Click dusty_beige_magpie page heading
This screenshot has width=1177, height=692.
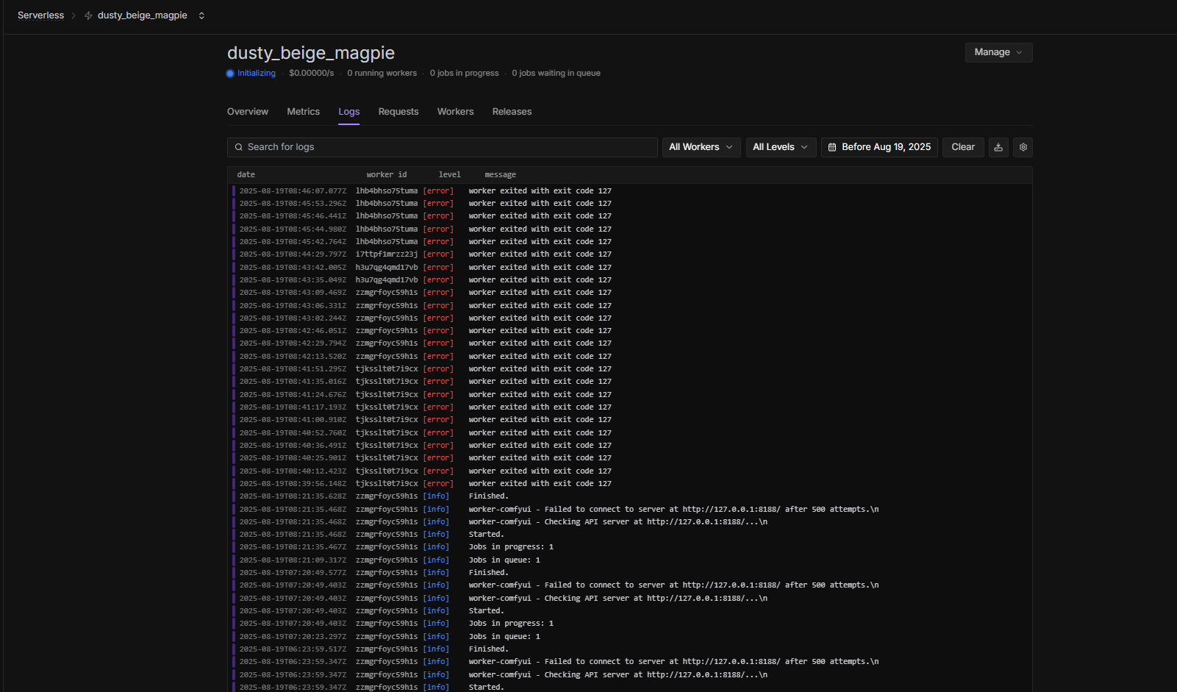click(311, 53)
